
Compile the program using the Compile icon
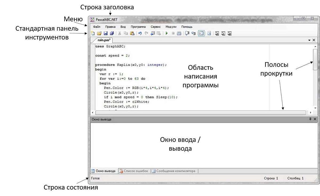click(179, 33)
